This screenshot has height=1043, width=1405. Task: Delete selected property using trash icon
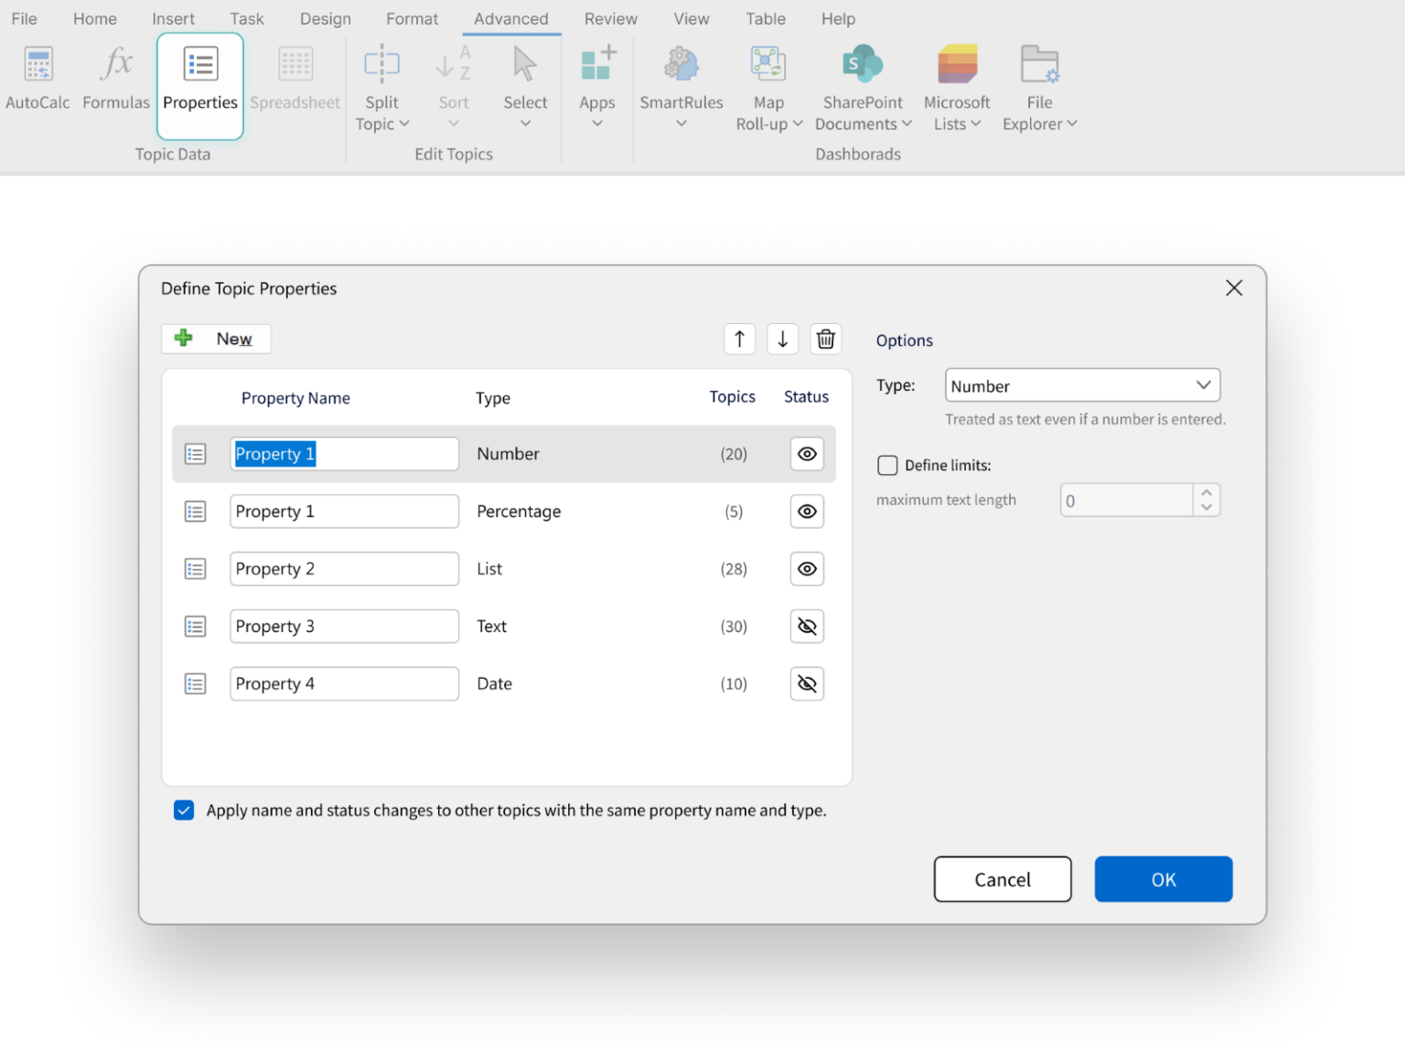(x=825, y=339)
